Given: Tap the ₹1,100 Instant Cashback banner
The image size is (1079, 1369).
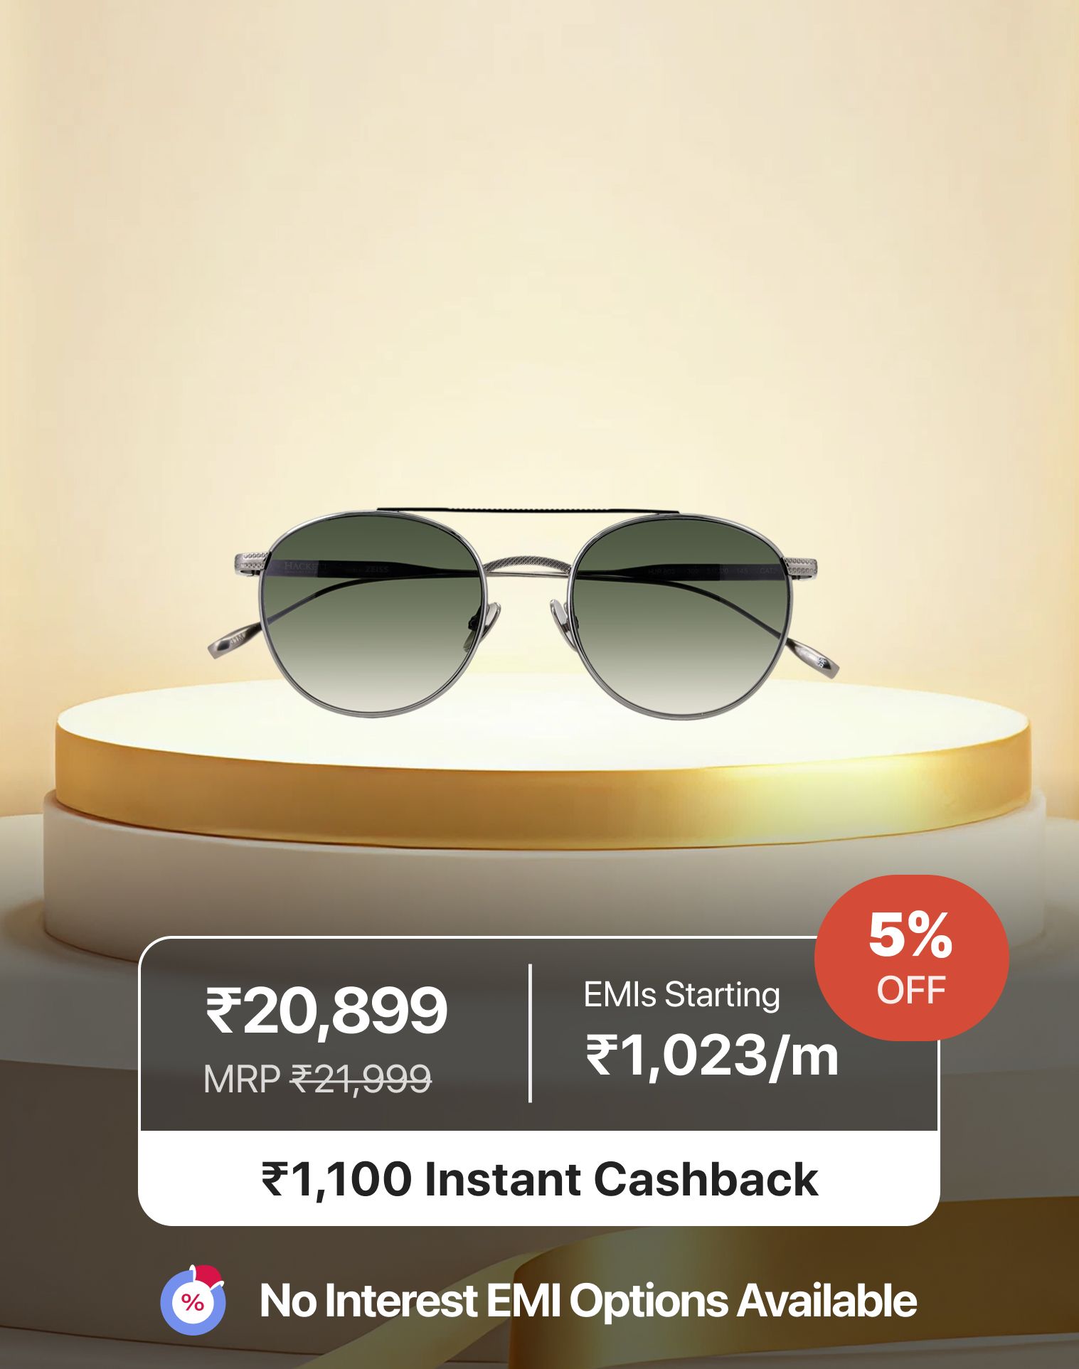Looking at the screenshot, I should coord(539,1178).
